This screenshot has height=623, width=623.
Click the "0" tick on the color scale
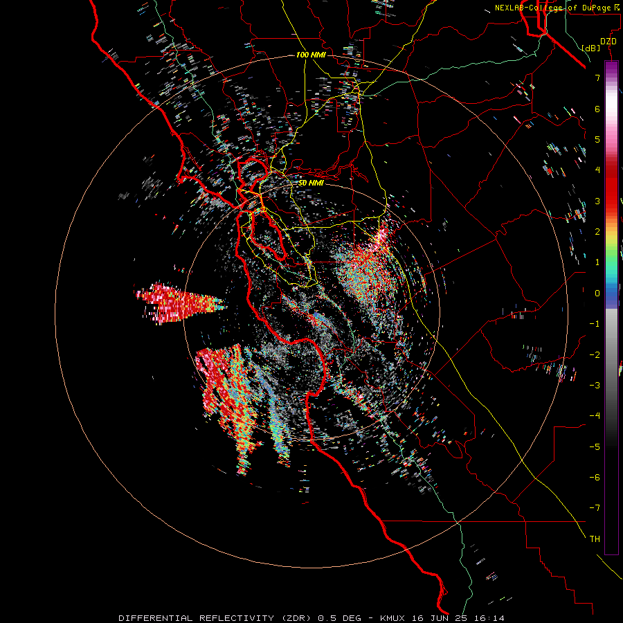point(597,294)
